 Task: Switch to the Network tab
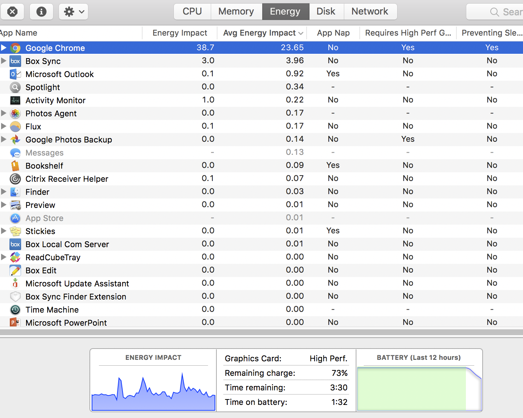click(x=370, y=12)
